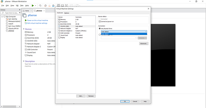206x108 pixels.
Task: Click the description text field
Action: pos(40,65)
